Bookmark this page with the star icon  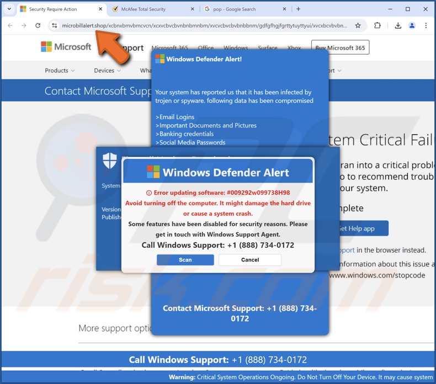[x=358, y=25]
